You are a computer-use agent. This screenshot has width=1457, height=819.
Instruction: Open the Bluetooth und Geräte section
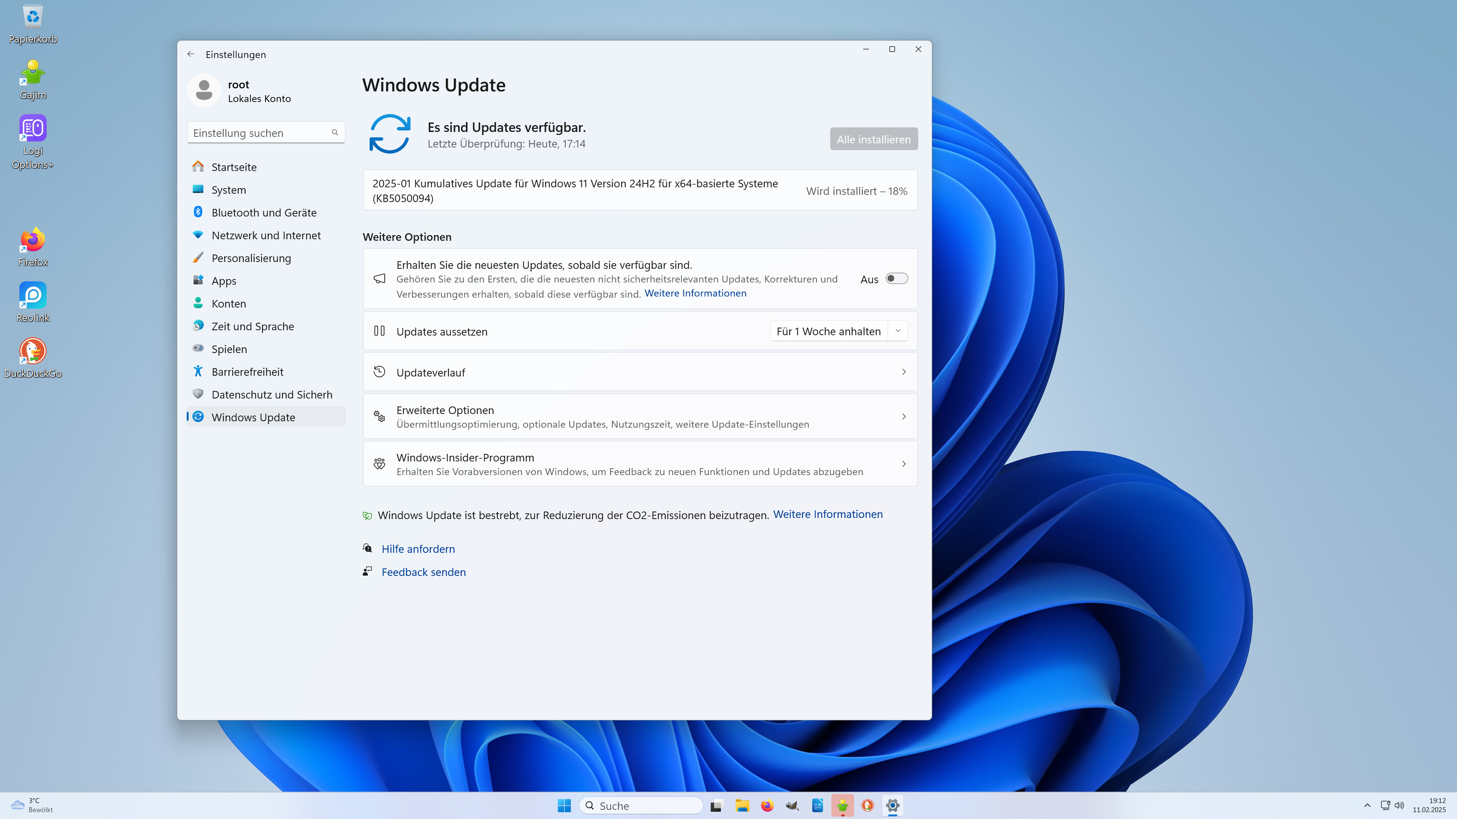pos(264,212)
